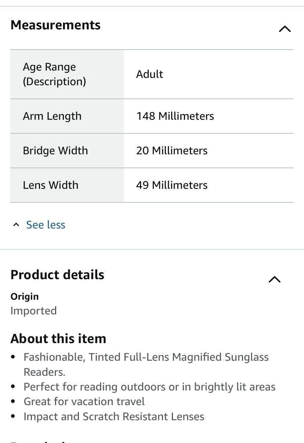The height and width of the screenshot is (443, 304).
Task: Click small caret beside See less
Action: tap(16, 225)
